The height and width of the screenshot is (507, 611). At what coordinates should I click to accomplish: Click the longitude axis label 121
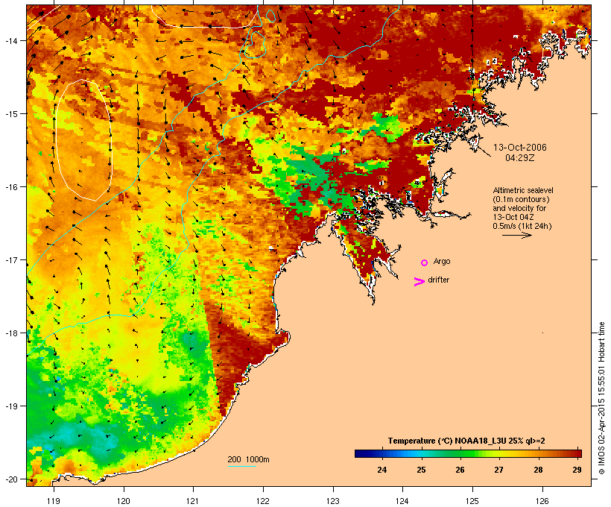point(193,501)
